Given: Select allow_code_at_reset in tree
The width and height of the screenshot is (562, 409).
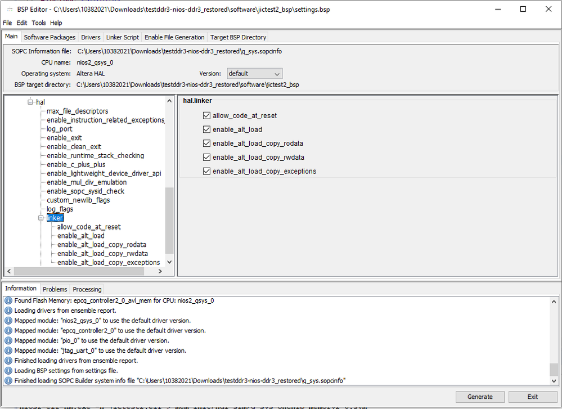Looking at the screenshot, I should tap(89, 227).
